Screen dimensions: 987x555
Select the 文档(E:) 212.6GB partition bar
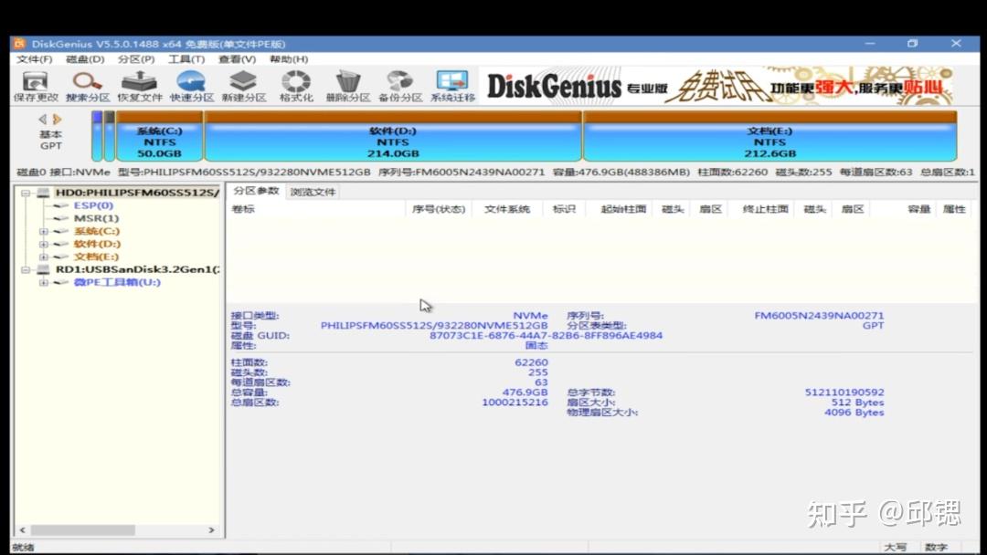pyautogui.click(x=769, y=136)
